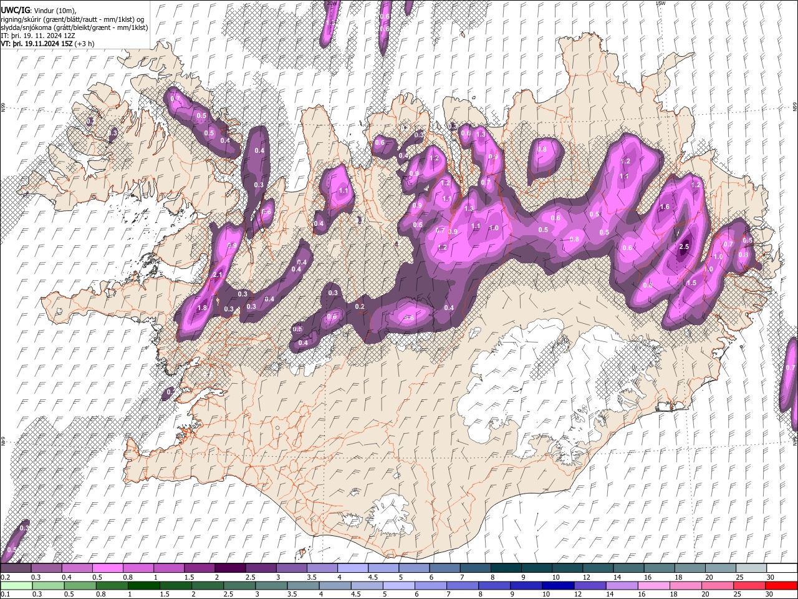The width and height of the screenshot is (798, 599).
Task: Click the 0.2 value inside the map's snow band
Action: [360, 306]
